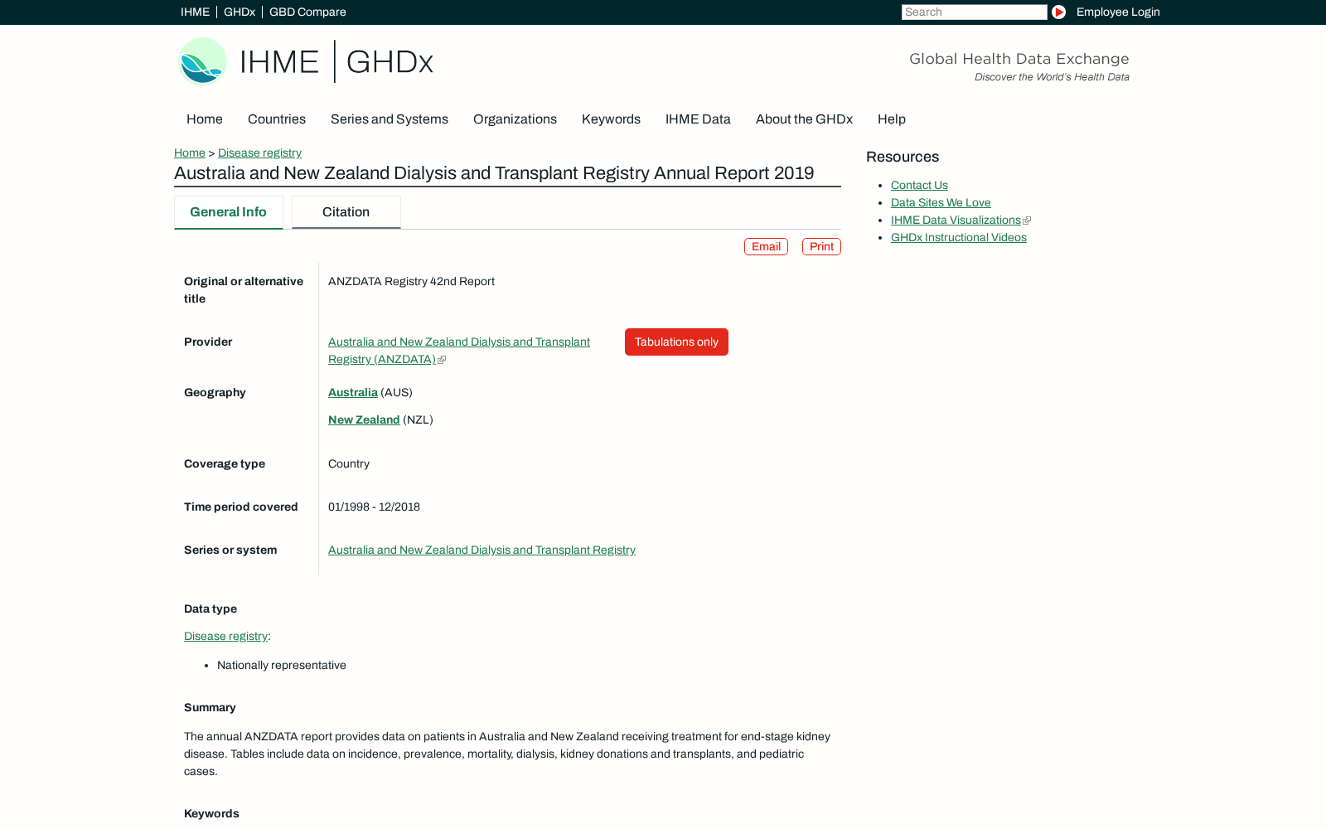Open the ANZDATA provider link
Viewport: 1326px width, 829px height.
tap(459, 351)
